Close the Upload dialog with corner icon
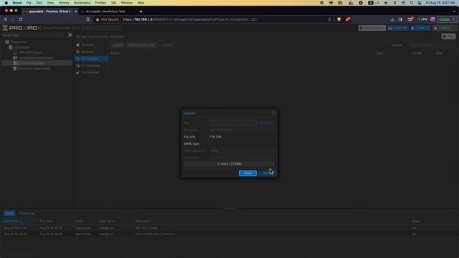The width and height of the screenshot is (459, 258). tap(273, 113)
